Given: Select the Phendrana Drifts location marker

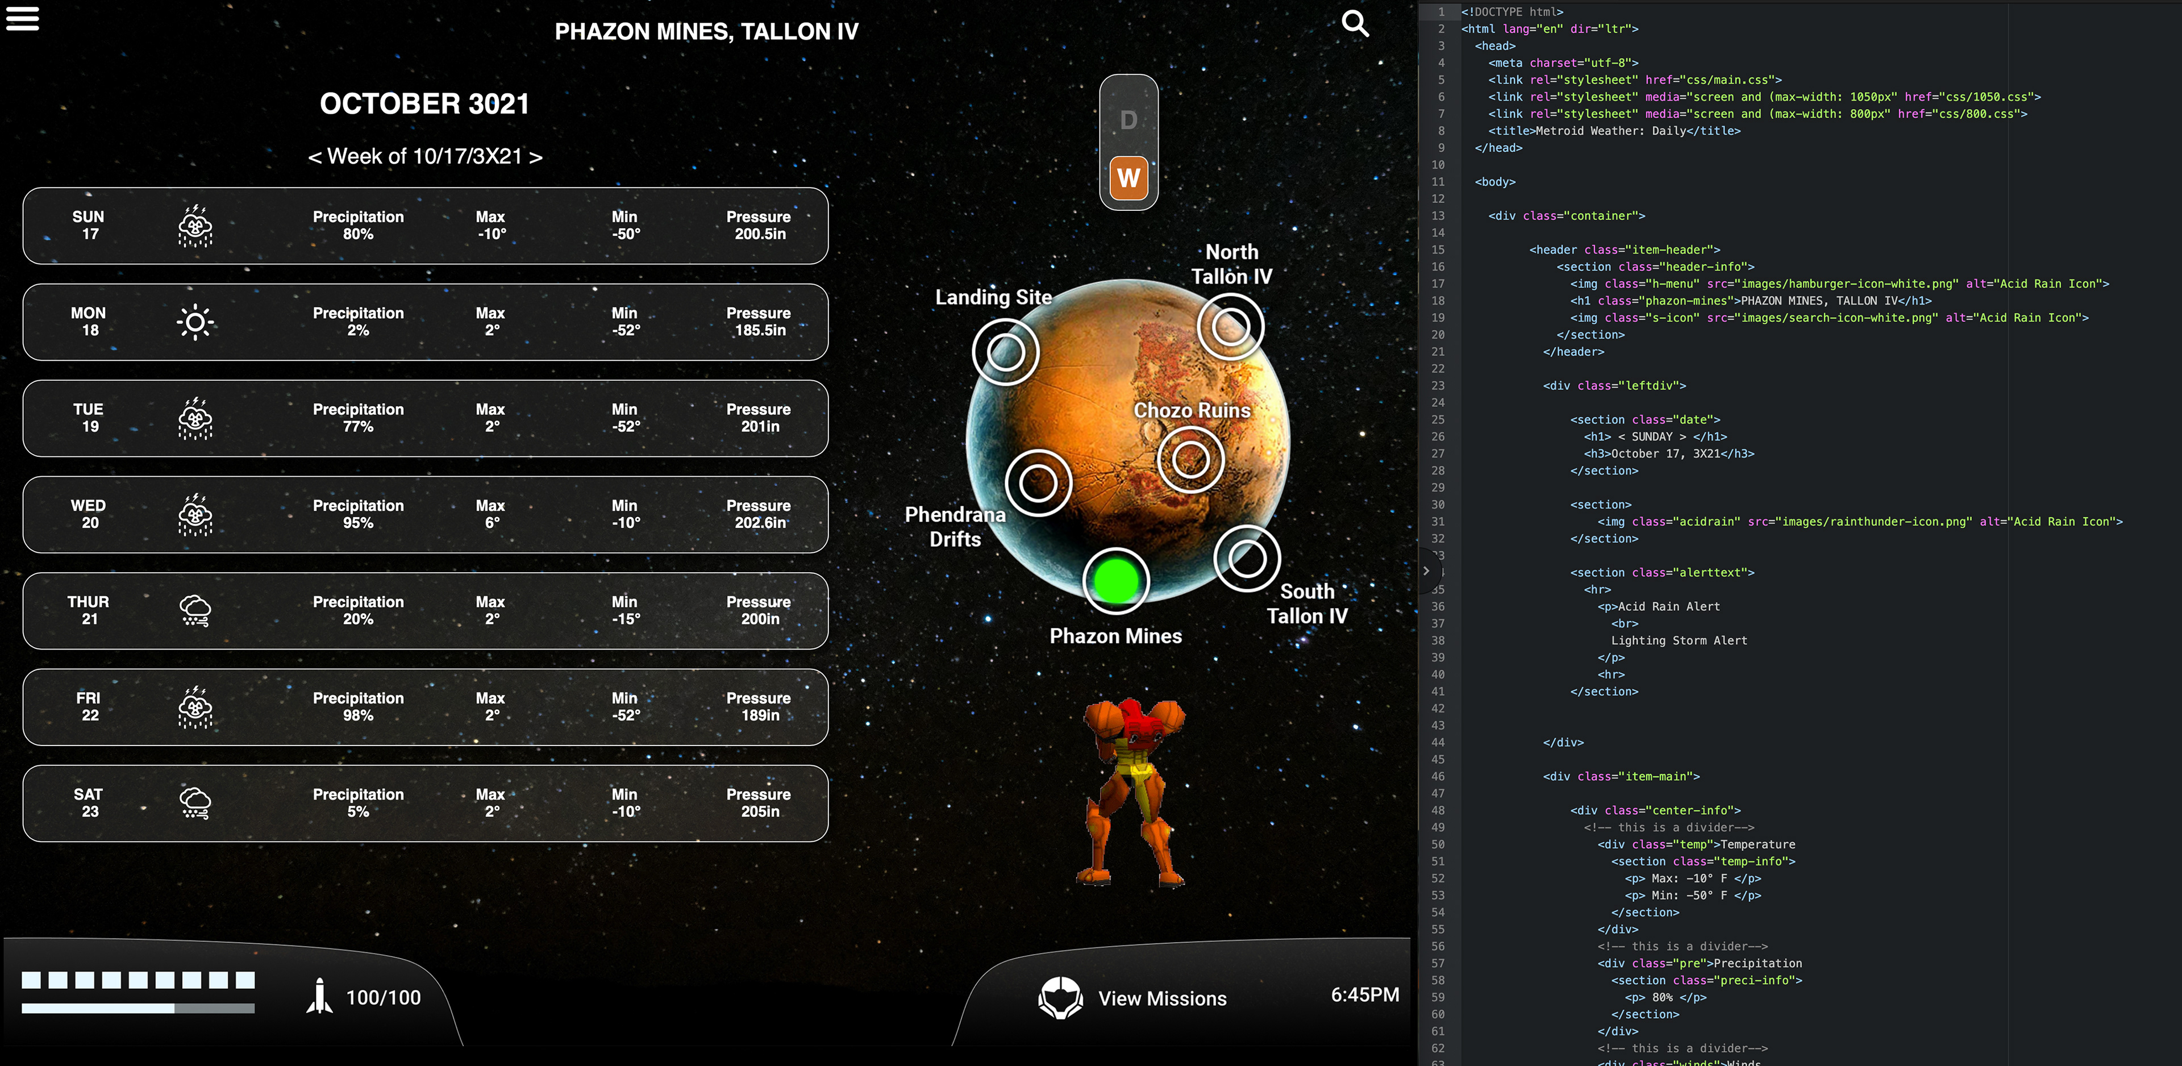Looking at the screenshot, I should tap(1039, 483).
